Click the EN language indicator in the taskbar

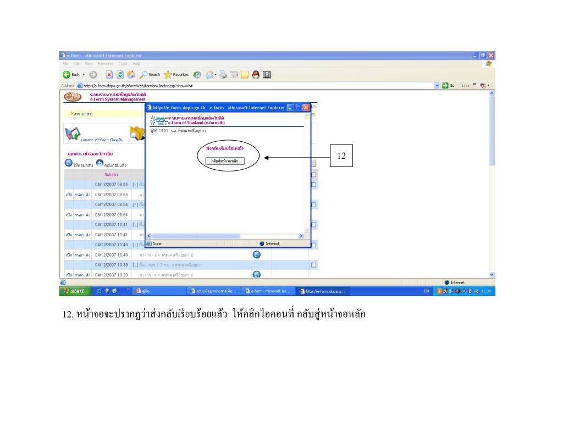pos(426,291)
